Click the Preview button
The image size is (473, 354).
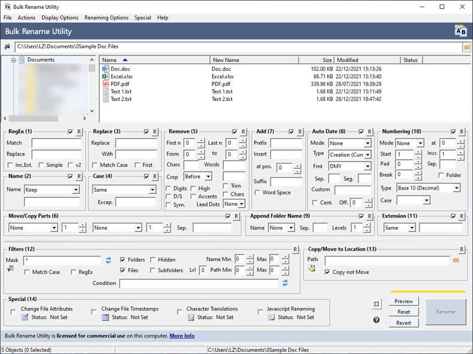coord(404,301)
